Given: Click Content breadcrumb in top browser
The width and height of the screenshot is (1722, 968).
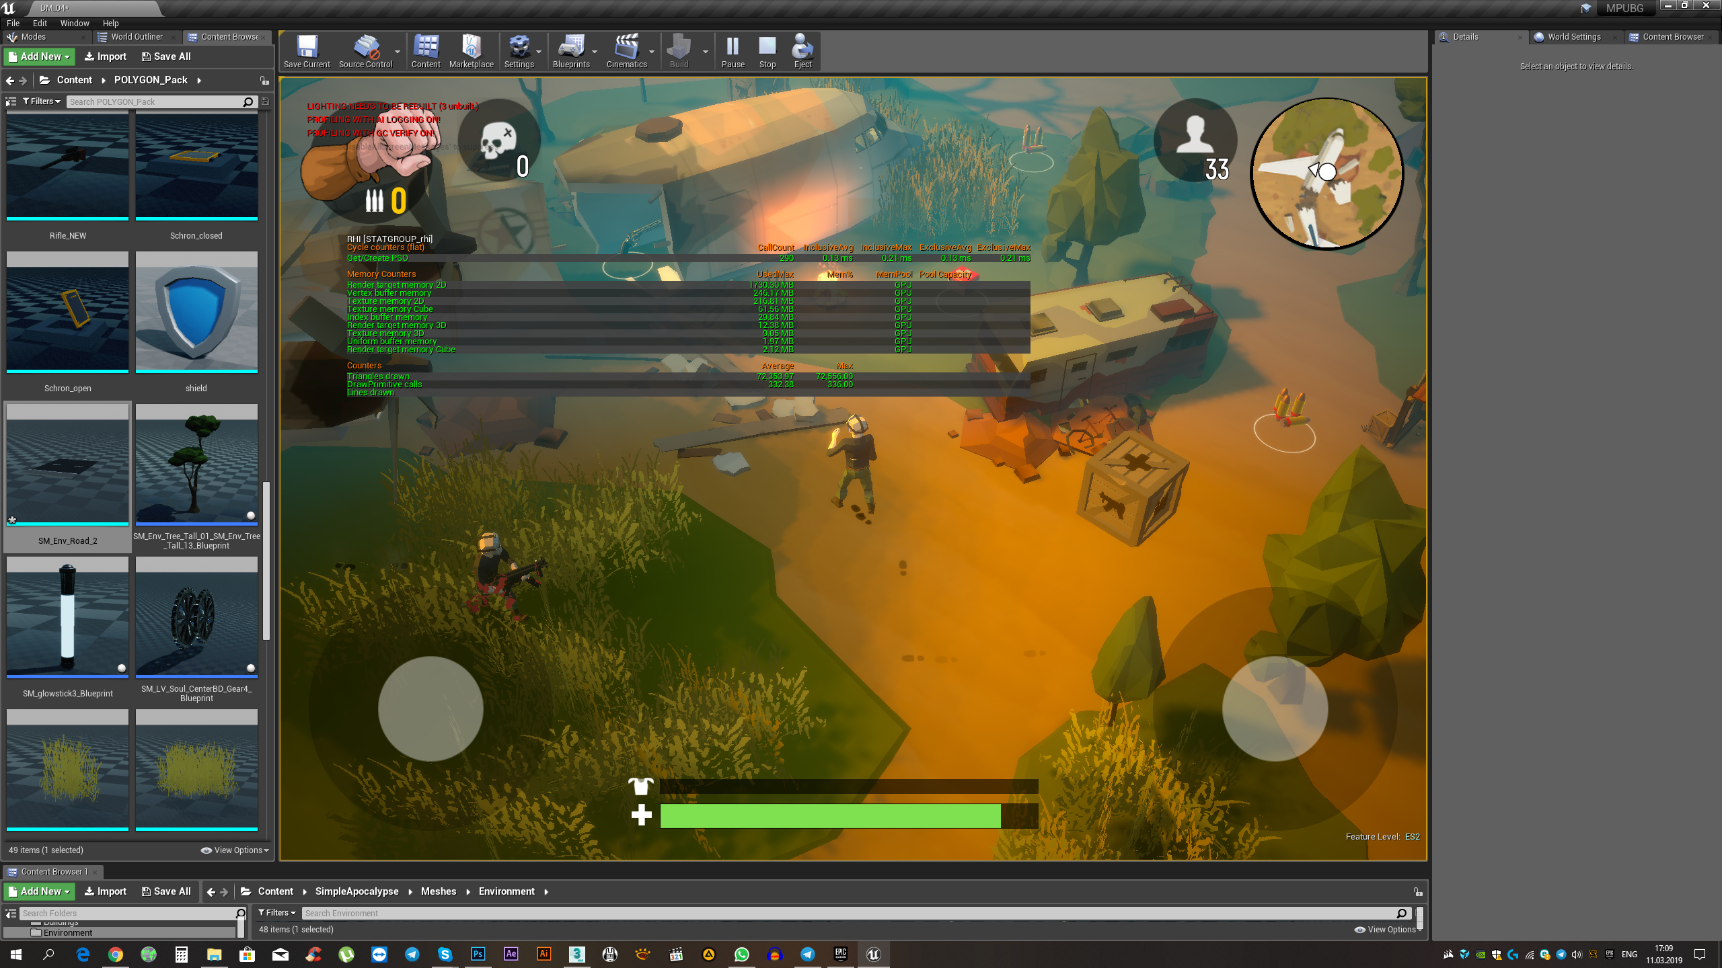Looking at the screenshot, I should tap(74, 80).
